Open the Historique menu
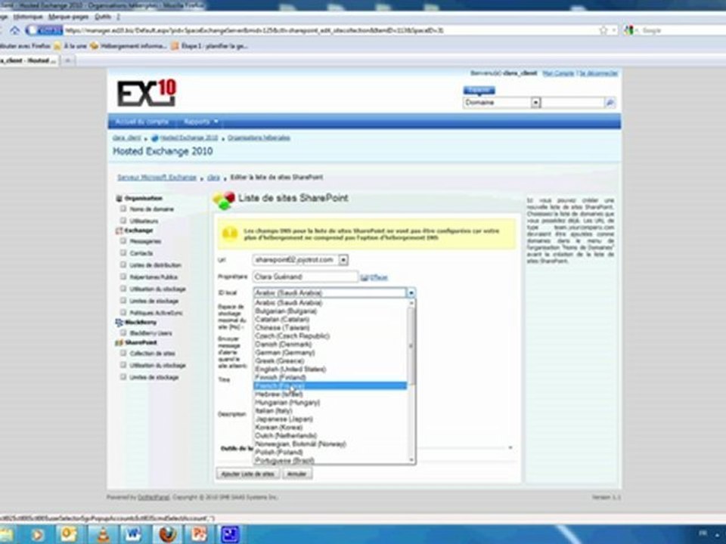This screenshot has height=544, width=726. pyautogui.click(x=28, y=17)
